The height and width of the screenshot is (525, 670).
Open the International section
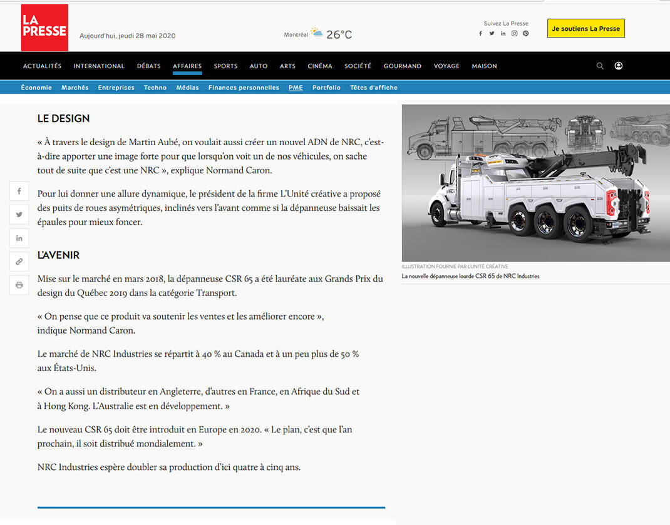click(99, 66)
